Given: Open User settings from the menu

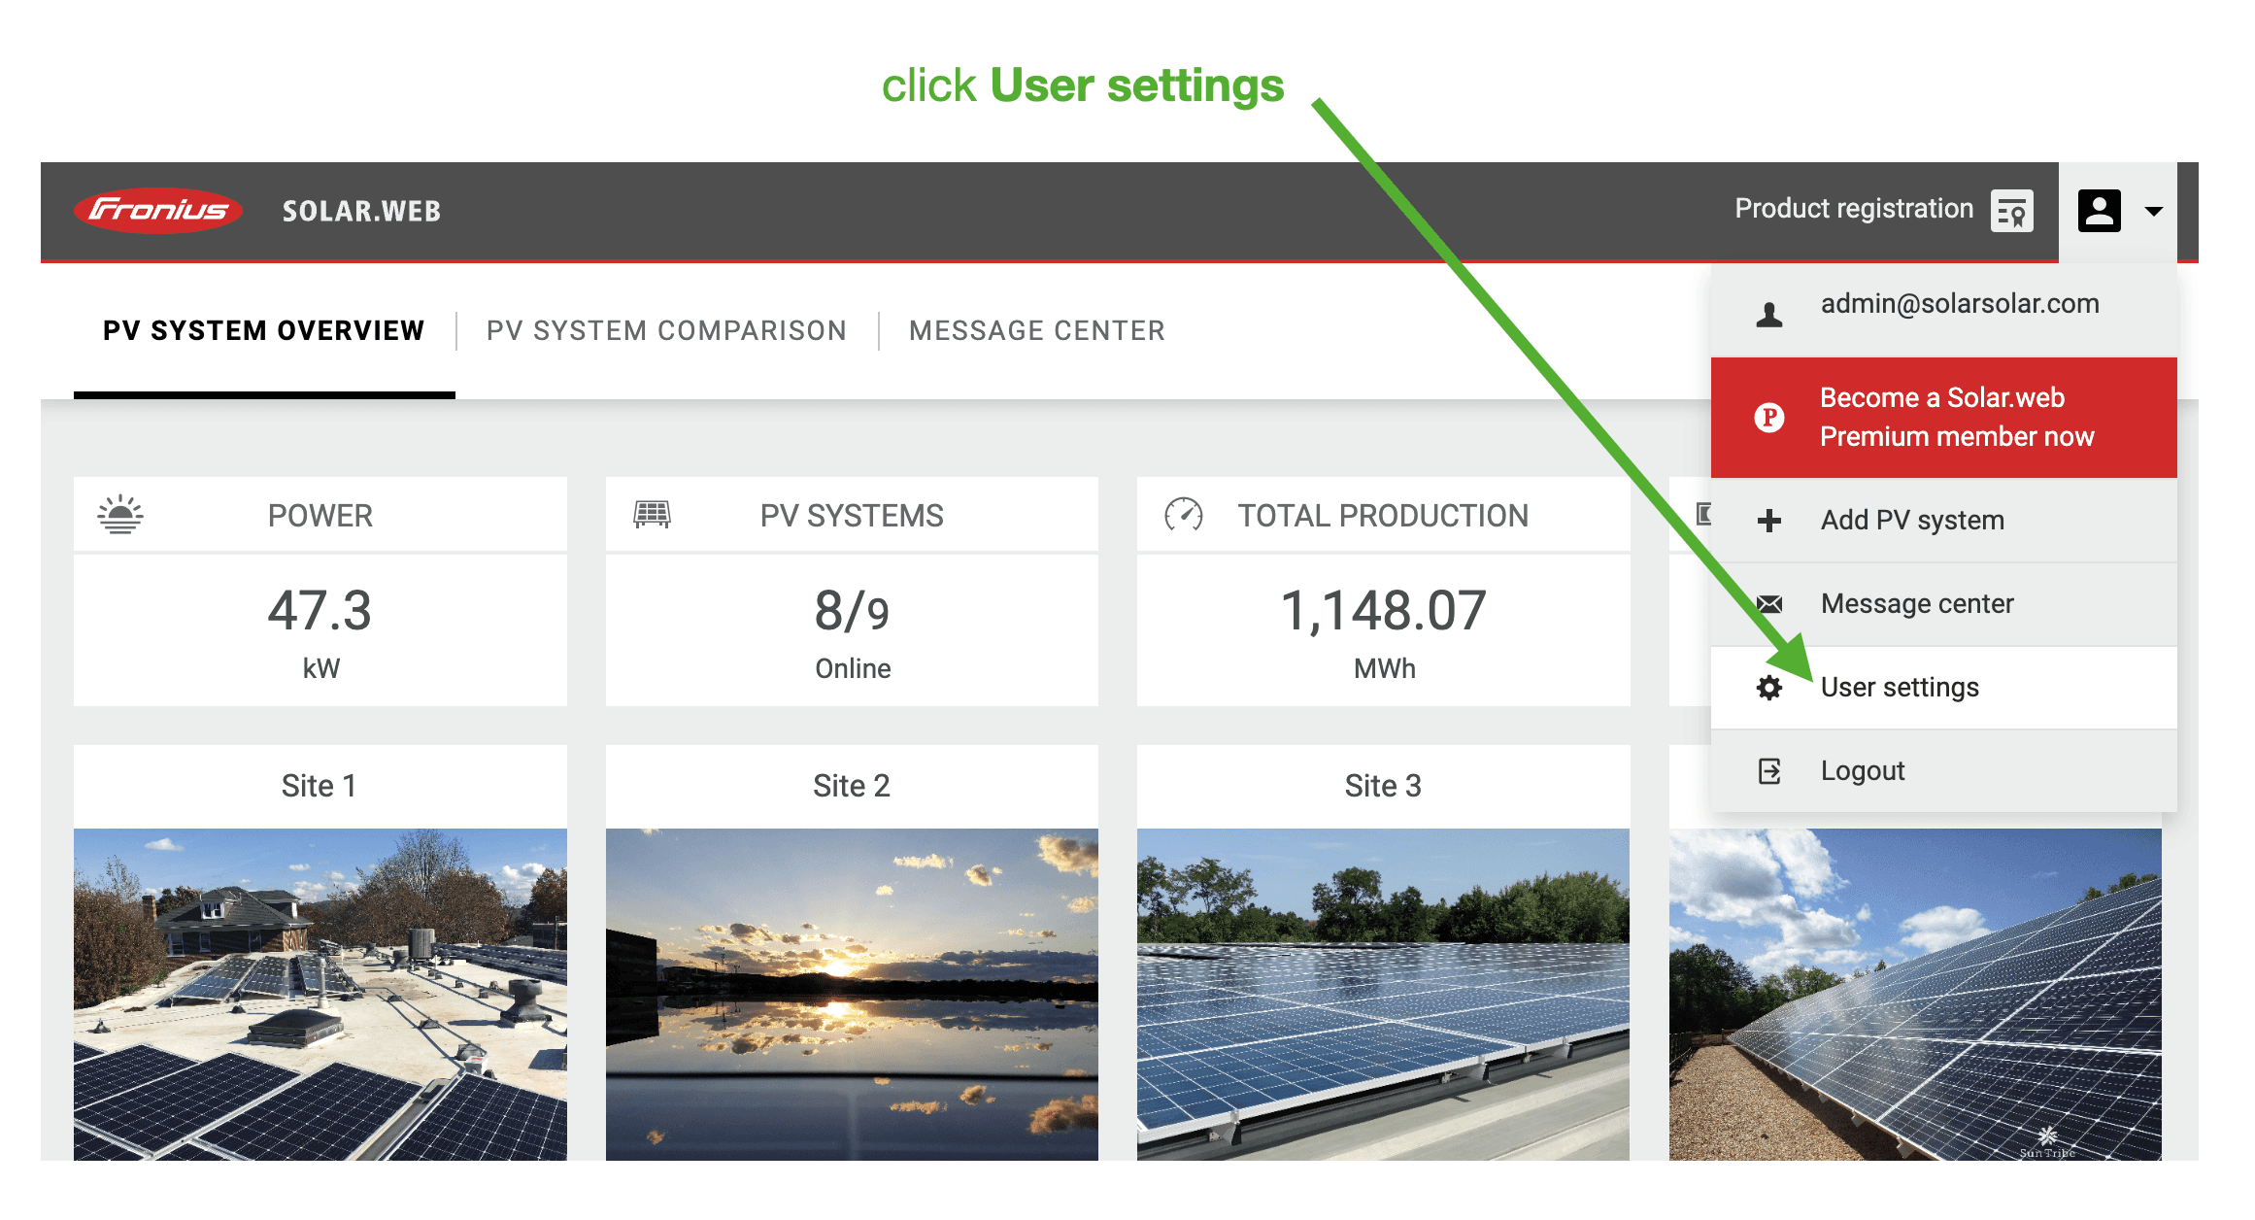Looking at the screenshot, I should click(1899, 688).
